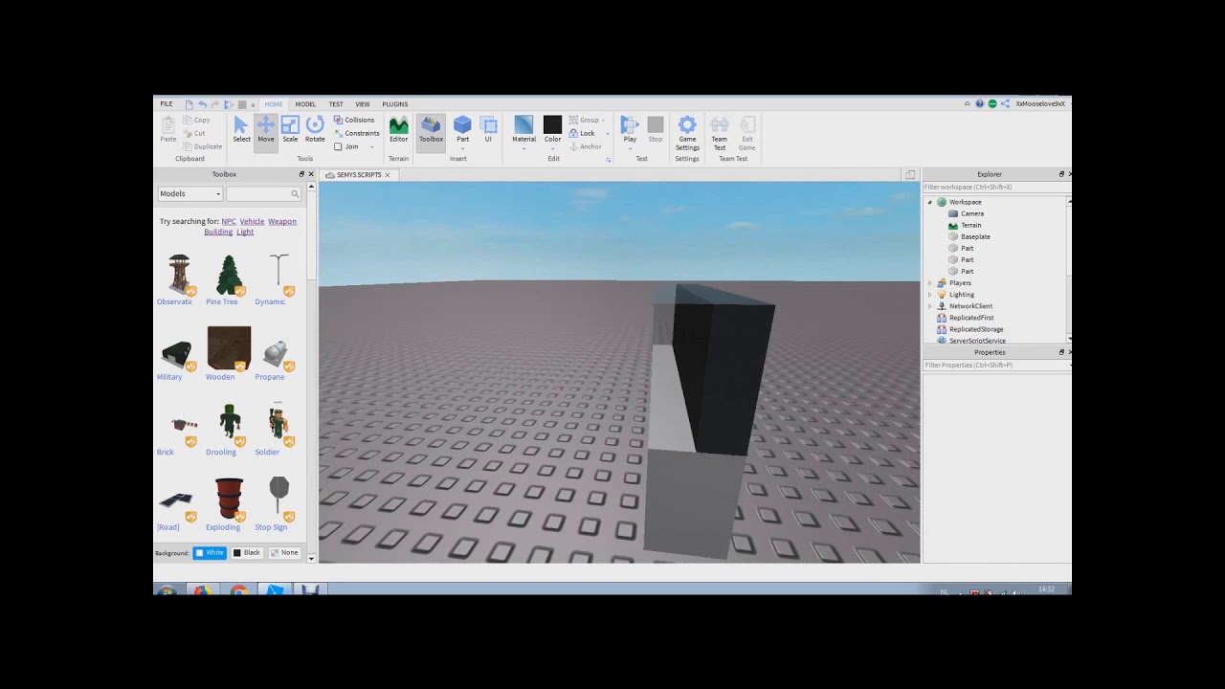Click the share icon near username

(x=1005, y=103)
